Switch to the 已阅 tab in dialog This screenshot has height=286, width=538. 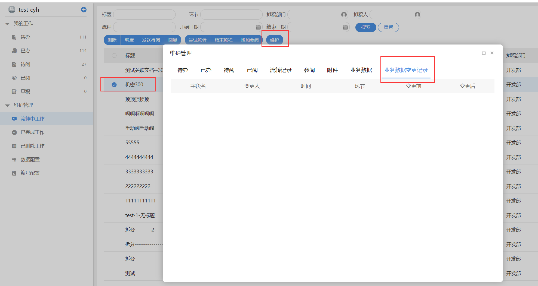point(252,70)
